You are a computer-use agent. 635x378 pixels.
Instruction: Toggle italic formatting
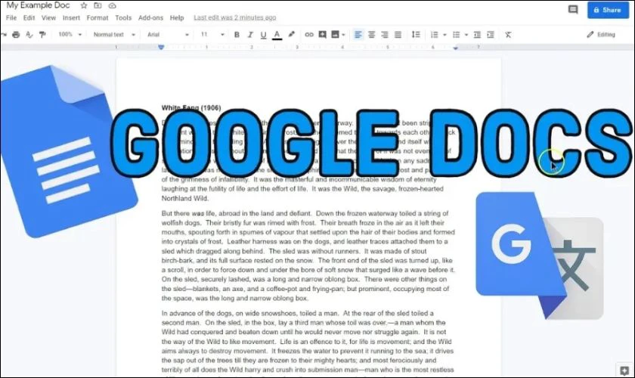pyautogui.click(x=250, y=35)
